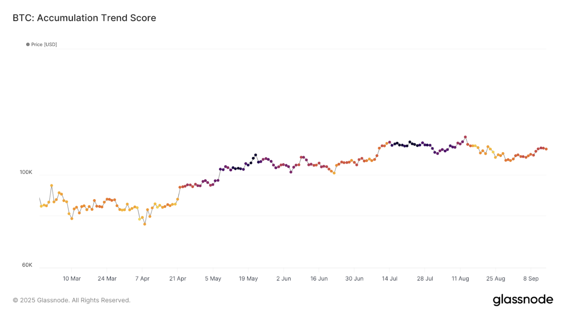Click the gray Price [USD] legend dot
This screenshot has height=319, width=565.
(x=28, y=45)
